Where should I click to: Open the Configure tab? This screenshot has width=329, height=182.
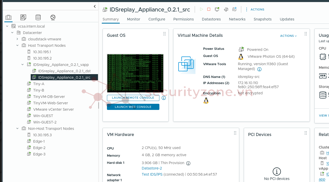pos(157,19)
